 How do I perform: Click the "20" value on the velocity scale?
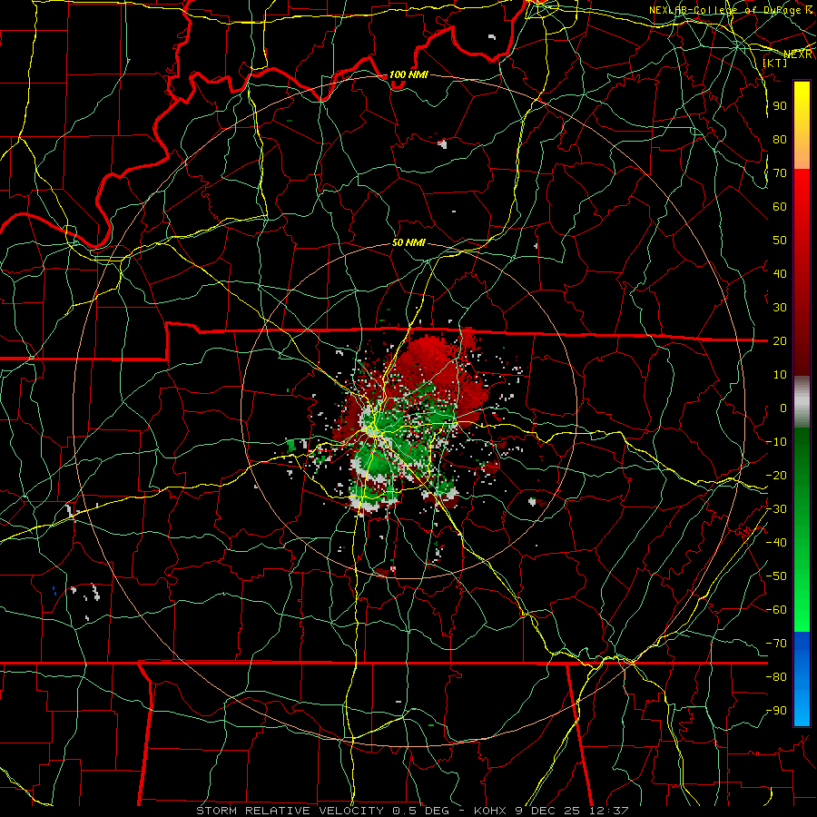pos(780,340)
